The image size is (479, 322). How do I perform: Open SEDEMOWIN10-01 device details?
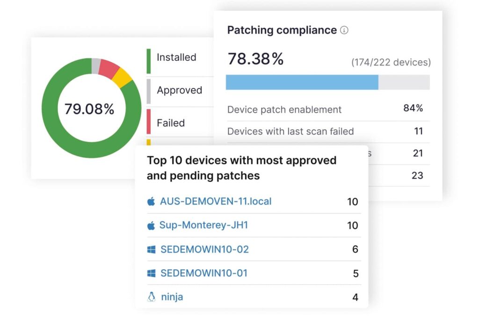point(204,273)
